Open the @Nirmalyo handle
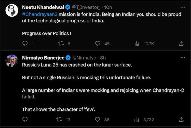Image resolution: width=191 pixels, height=128 pixels. pos(85,58)
